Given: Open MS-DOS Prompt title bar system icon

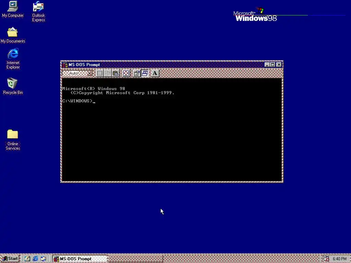Looking at the screenshot, I should click(x=65, y=65).
